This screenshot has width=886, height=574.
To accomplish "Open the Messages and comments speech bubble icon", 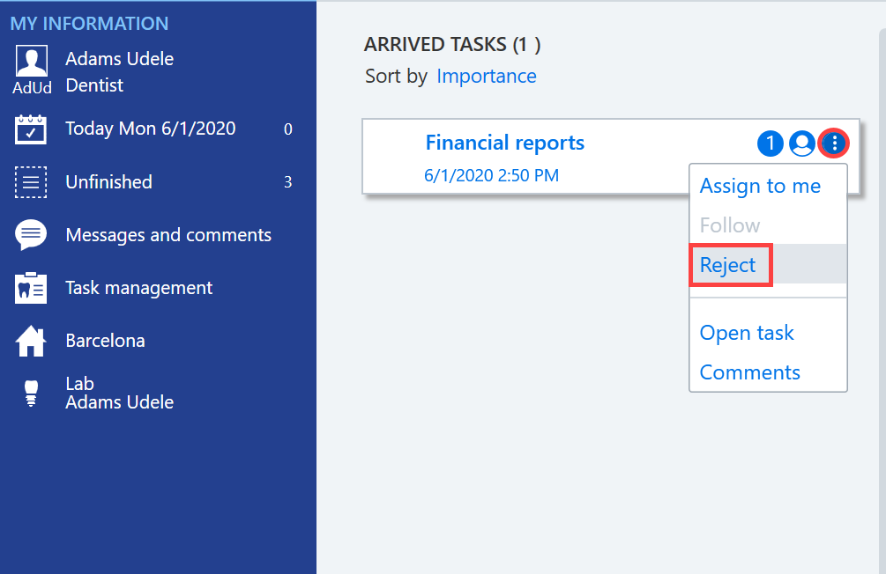I will coord(31,235).
